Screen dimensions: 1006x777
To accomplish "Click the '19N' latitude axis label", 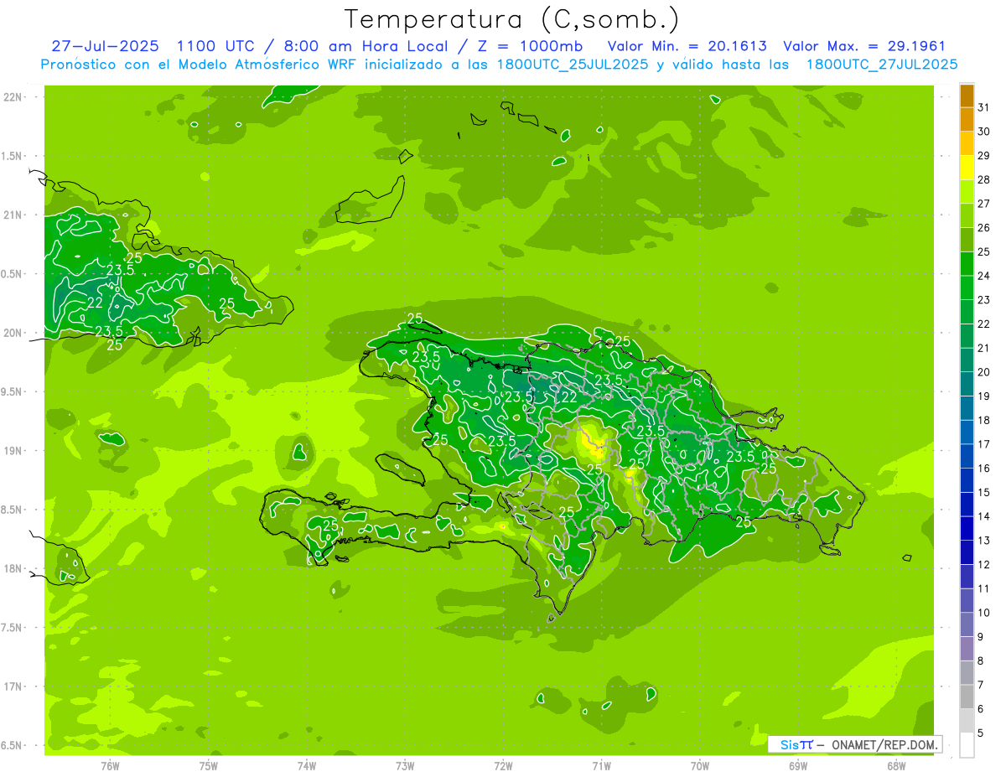I will (x=13, y=451).
